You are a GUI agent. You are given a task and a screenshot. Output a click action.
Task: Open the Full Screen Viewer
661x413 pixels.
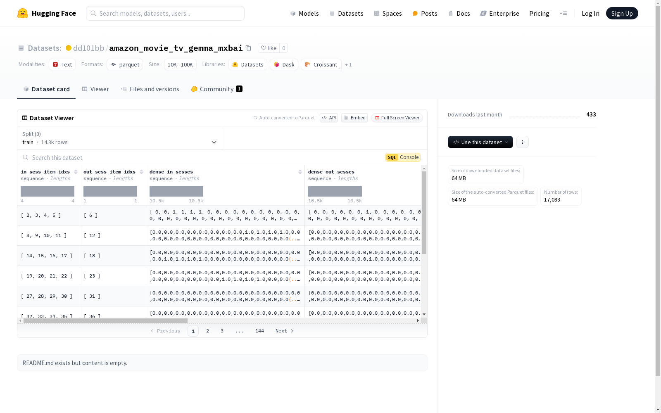[x=397, y=118]
